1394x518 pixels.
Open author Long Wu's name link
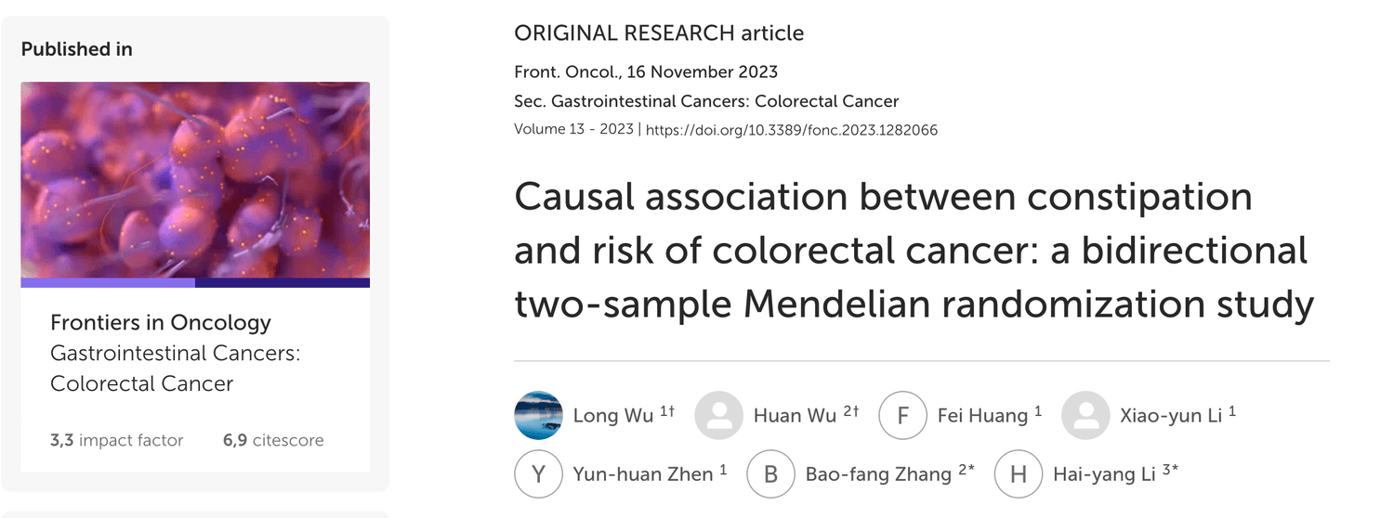pyautogui.click(x=613, y=416)
